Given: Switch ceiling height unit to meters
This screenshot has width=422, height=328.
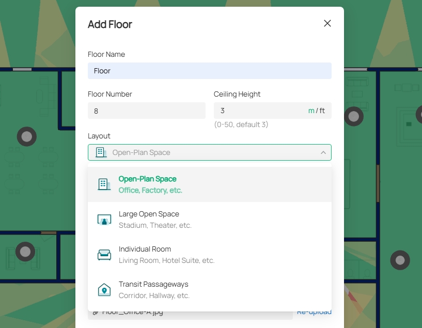Looking at the screenshot, I should tap(311, 111).
